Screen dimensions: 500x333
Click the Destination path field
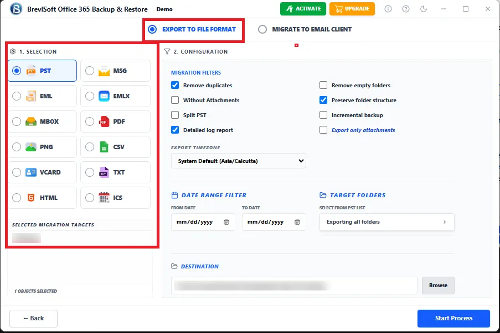coord(294,286)
